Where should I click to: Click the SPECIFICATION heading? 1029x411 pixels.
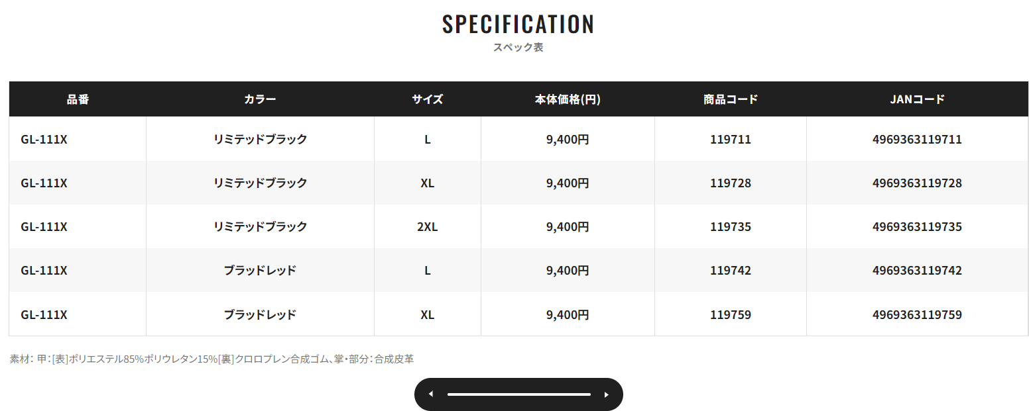coord(518,24)
